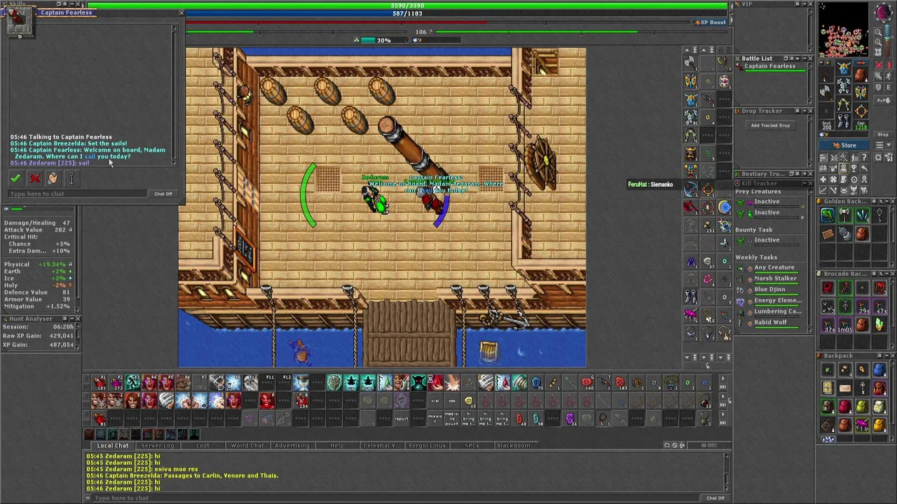Screen dimensions: 897x504
Task: Accept with green checkmark in NPC chat
Action: click(x=15, y=178)
